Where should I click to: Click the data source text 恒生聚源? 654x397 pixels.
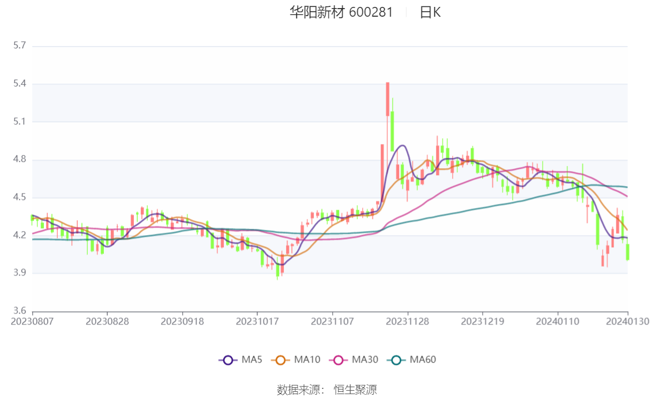[355, 390]
